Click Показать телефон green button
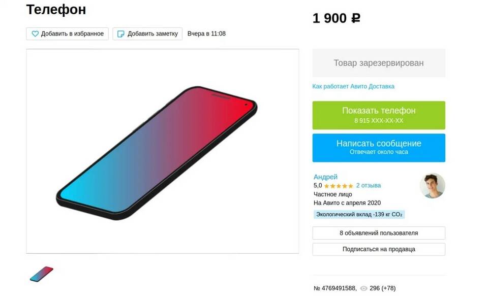The image size is (488, 302). (379, 115)
